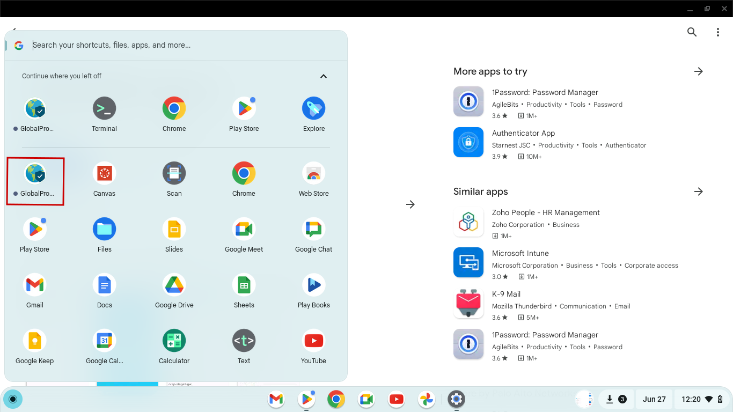This screenshot has width=733, height=412.
Task: Open Gmail from the shelf
Action: tap(276, 399)
